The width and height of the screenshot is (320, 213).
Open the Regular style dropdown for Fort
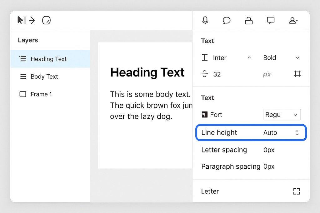pos(281,115)
